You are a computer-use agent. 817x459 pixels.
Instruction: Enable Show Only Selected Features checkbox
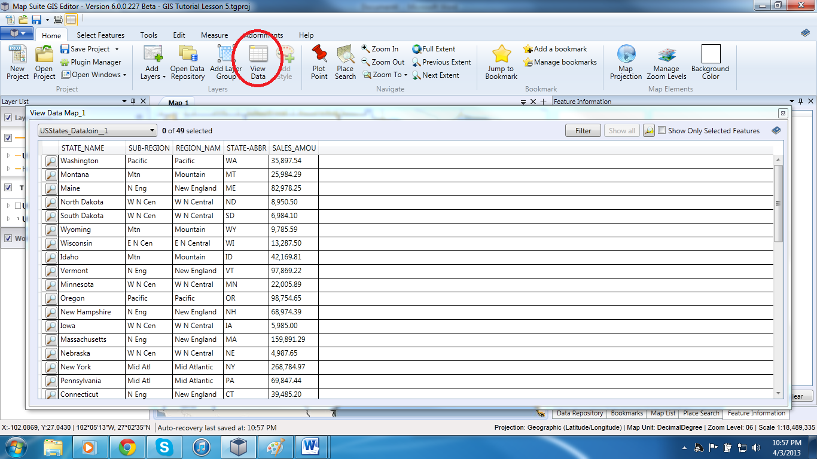[x=662, y=130]
